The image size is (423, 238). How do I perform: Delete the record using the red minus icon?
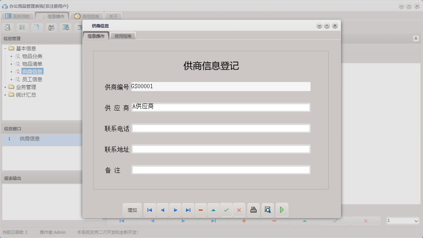[x=201, y=210]
